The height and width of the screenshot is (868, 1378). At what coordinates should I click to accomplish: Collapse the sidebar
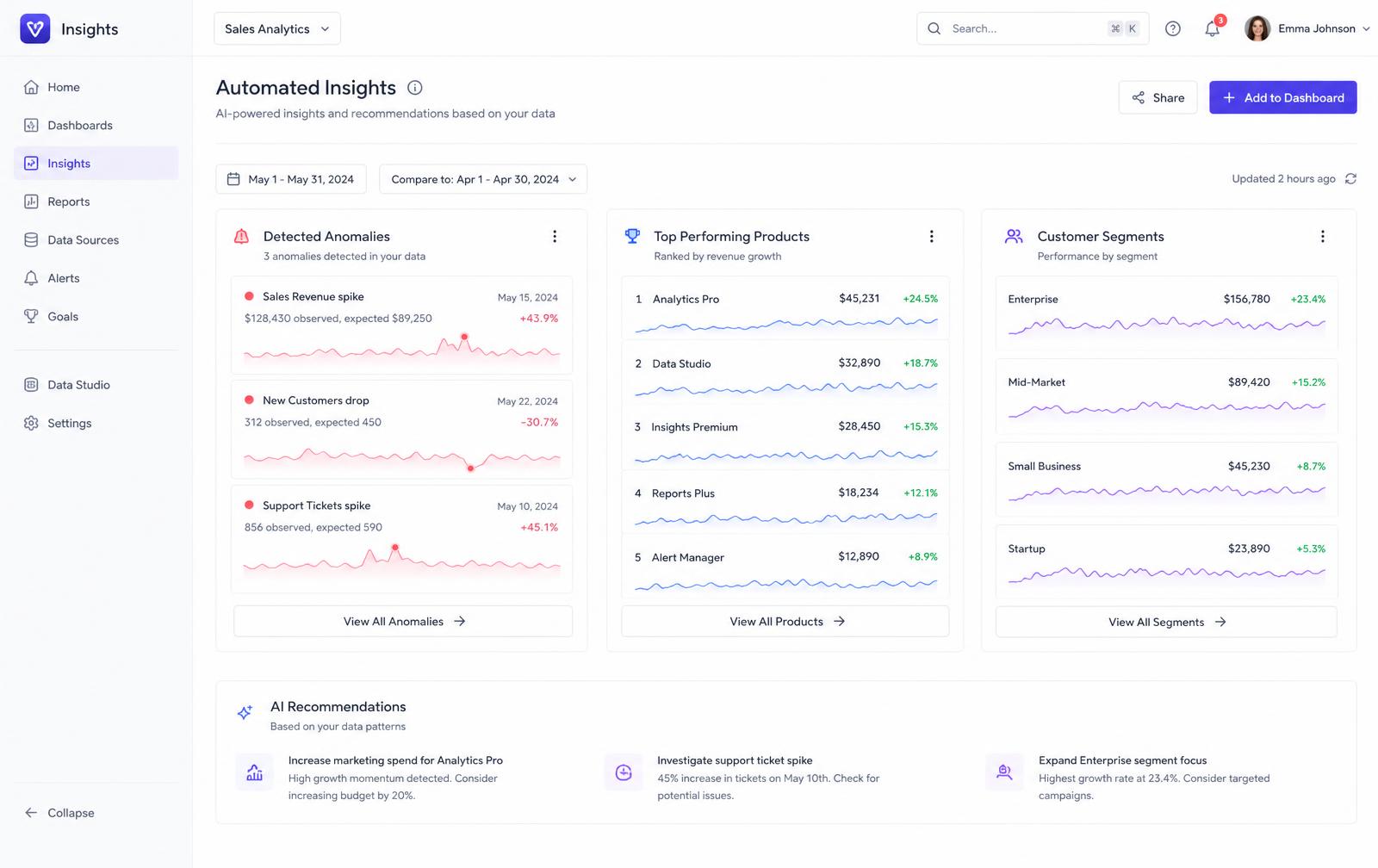[59, 813]
